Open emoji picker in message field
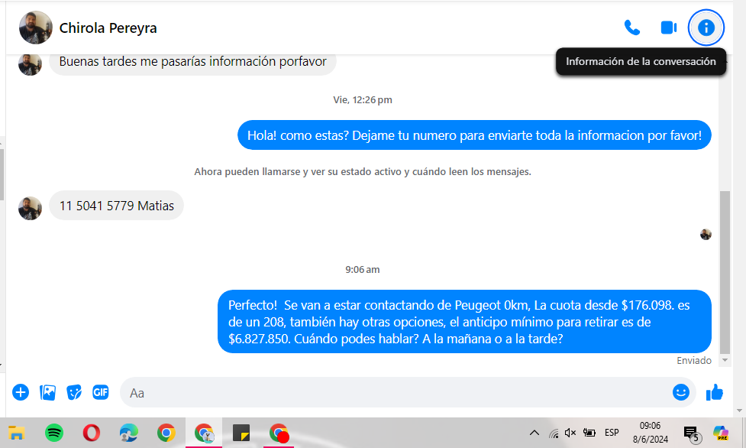The image size is (746, 448). pyautogui.click(x=680, y=392)
